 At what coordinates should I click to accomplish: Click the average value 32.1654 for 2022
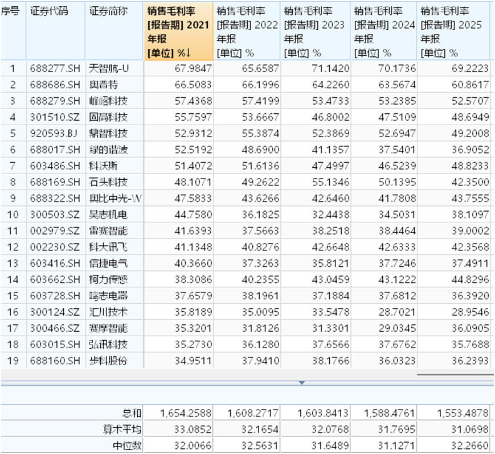260,429
